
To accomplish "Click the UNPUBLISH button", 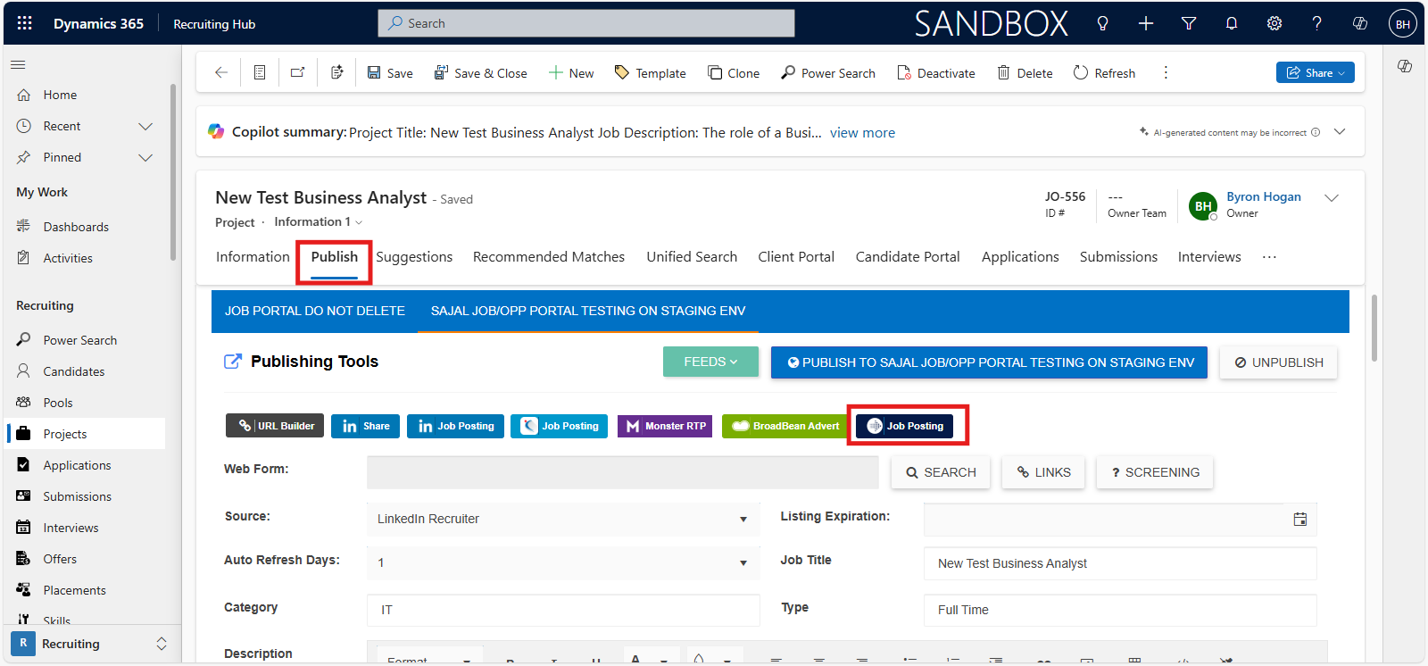I will click(1278, 362).
